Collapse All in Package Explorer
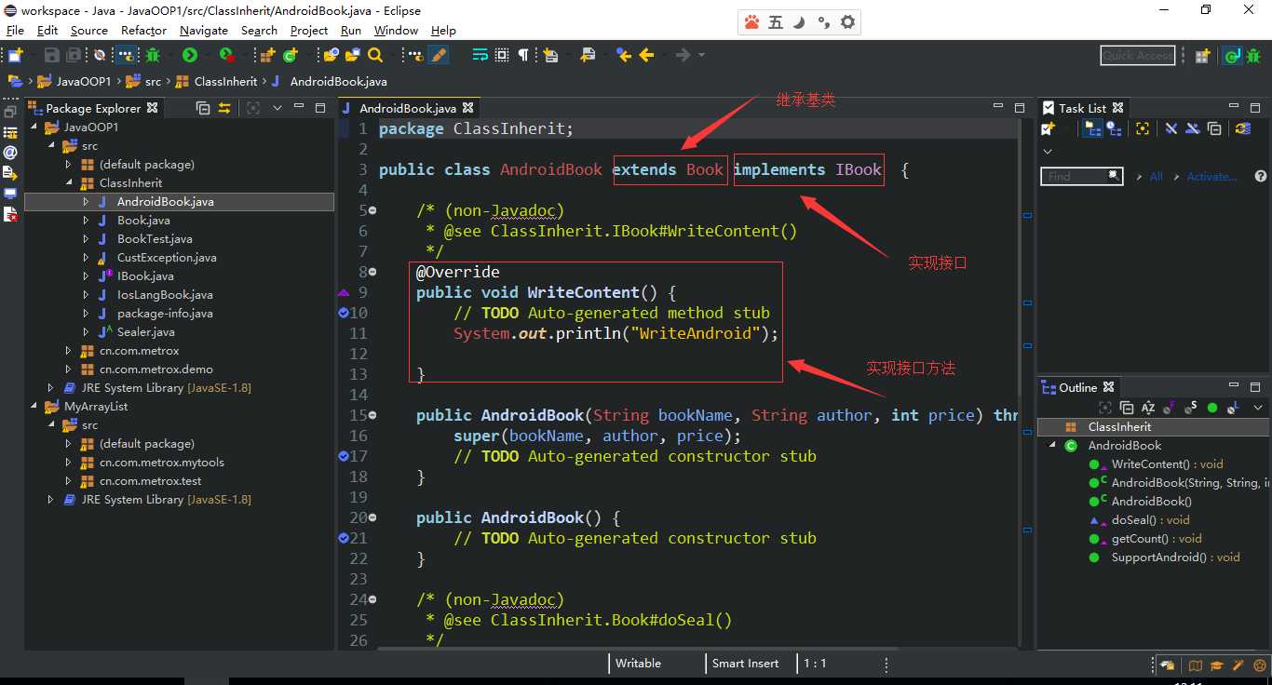The width and height of the screenshot is (1272, 685). click(x=203, y=108)
